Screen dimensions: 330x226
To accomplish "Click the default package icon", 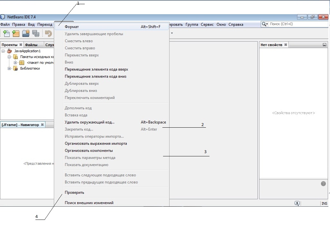I will pos(22,63).
